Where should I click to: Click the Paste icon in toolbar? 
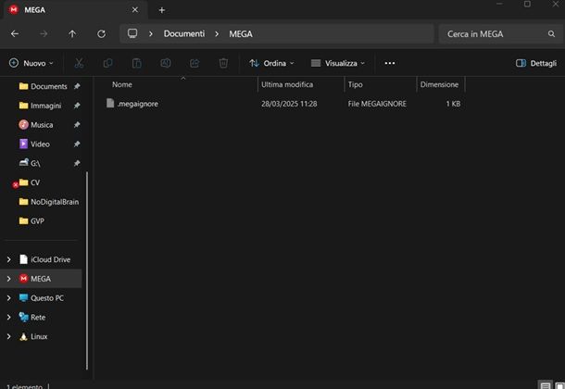pos(136,63)
